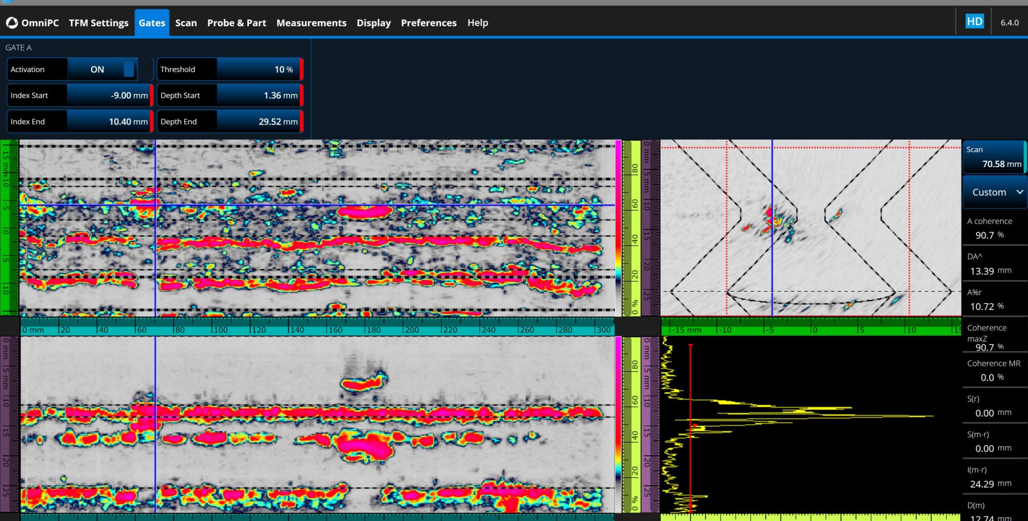Open the TFM Settings tab
The height and width of the screenshot is (521, 1028).
99,23
